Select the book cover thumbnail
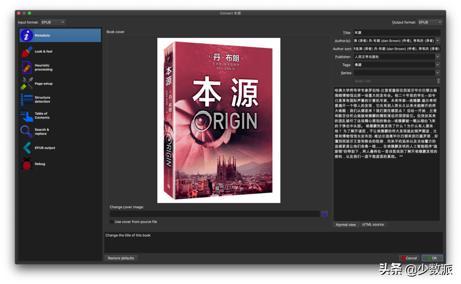The image size is (461, 284). pyautogui.click(x=219, y=120)
